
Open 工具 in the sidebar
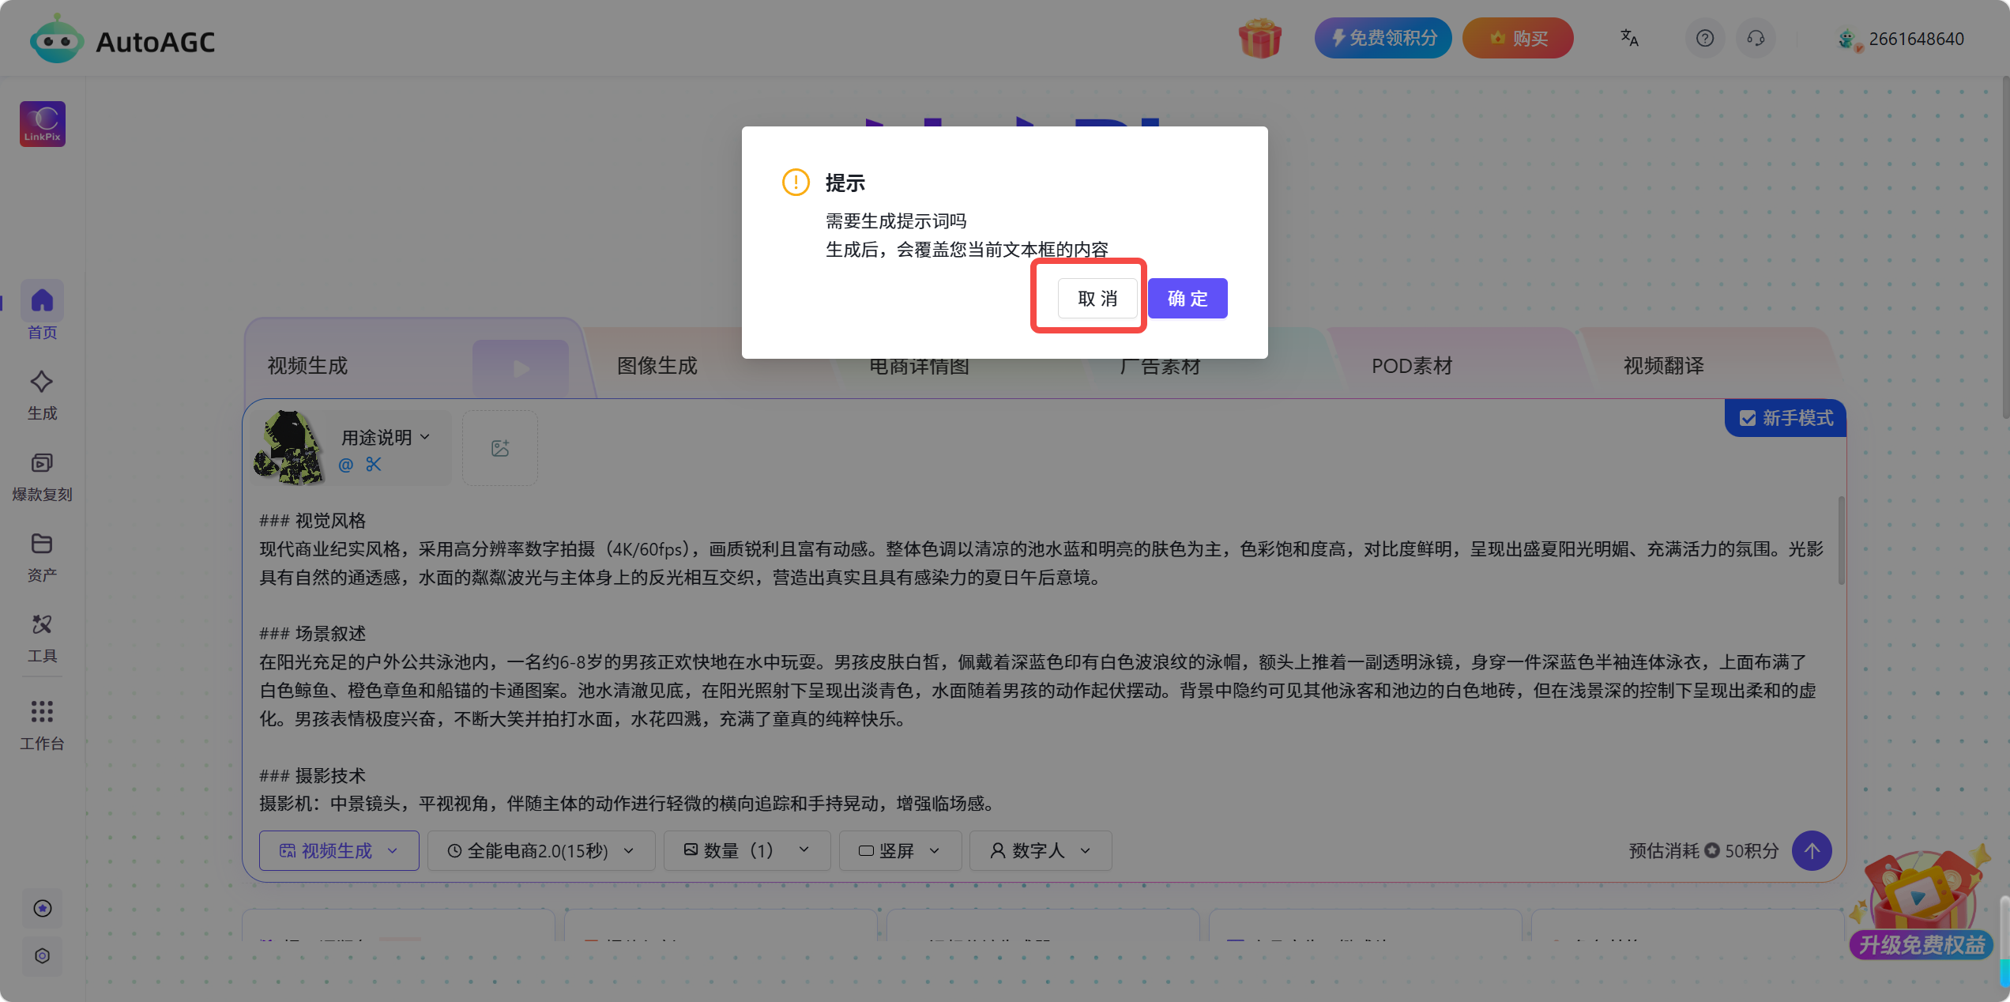(x=42, y=638)
